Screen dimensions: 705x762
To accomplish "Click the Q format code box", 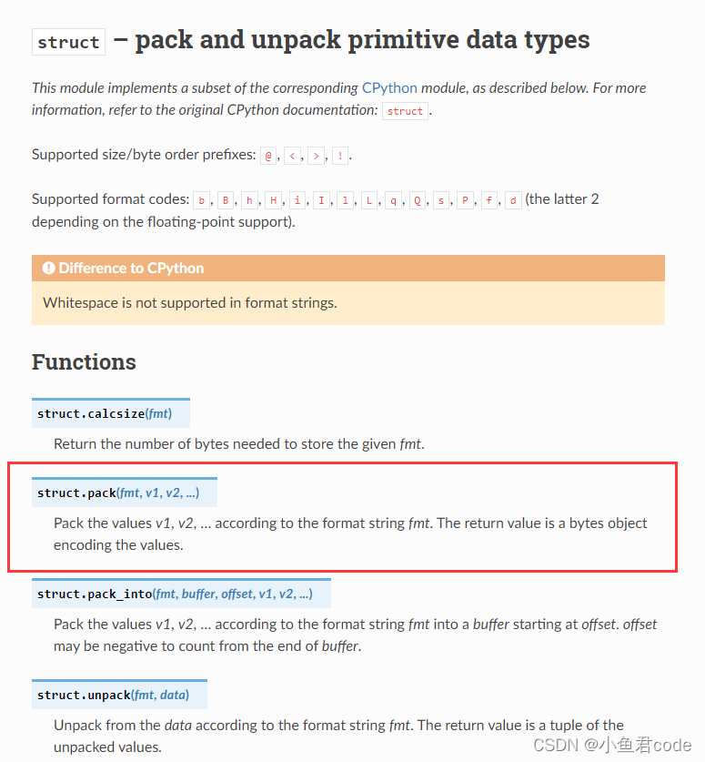I will (x=417, y=200).
